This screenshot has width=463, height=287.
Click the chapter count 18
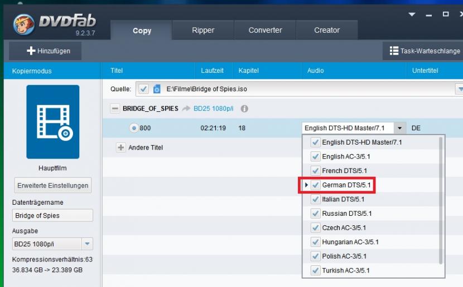pos(242,128)
